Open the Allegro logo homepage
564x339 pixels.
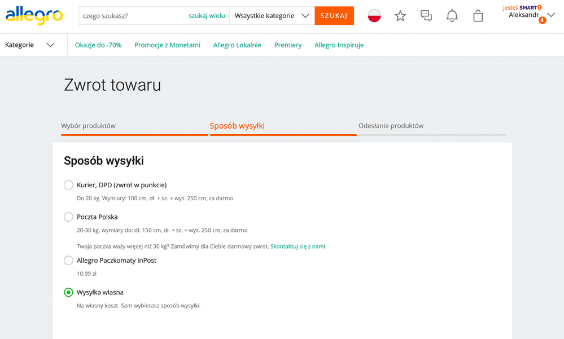point(34,15)
